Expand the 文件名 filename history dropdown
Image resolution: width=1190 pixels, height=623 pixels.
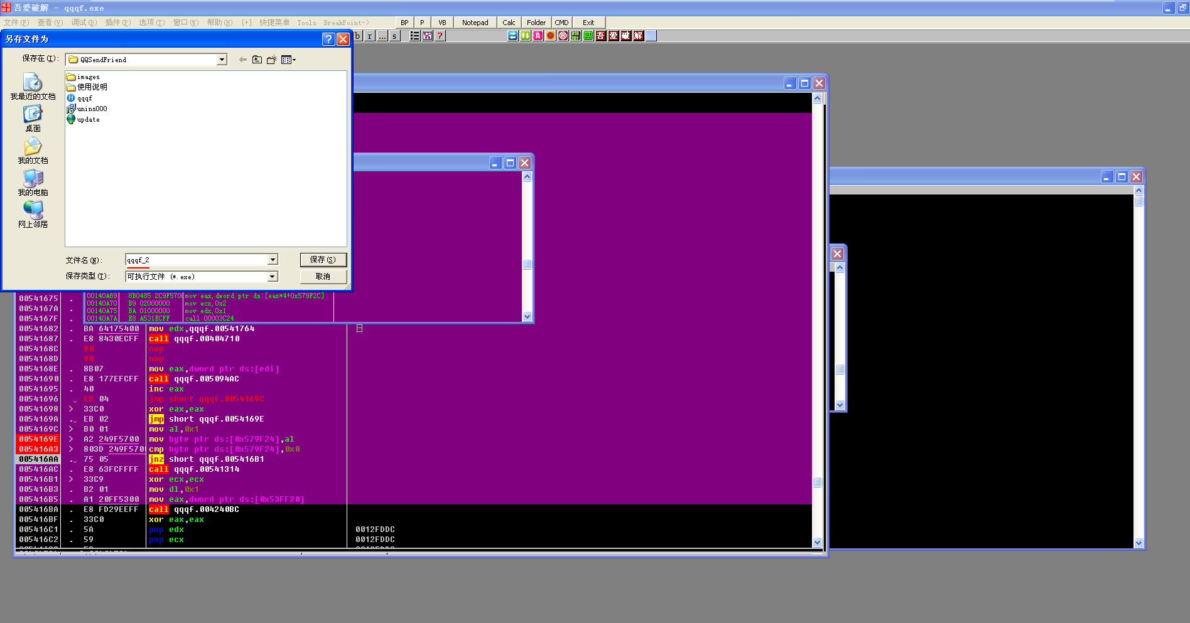[x=273, y=260]
